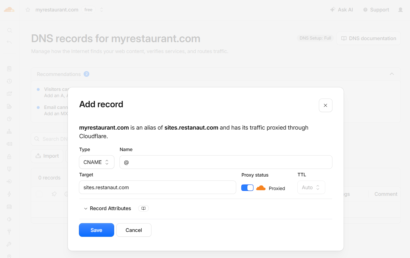
Task: Click the Name input field containing @
Action: pos(226,162)
